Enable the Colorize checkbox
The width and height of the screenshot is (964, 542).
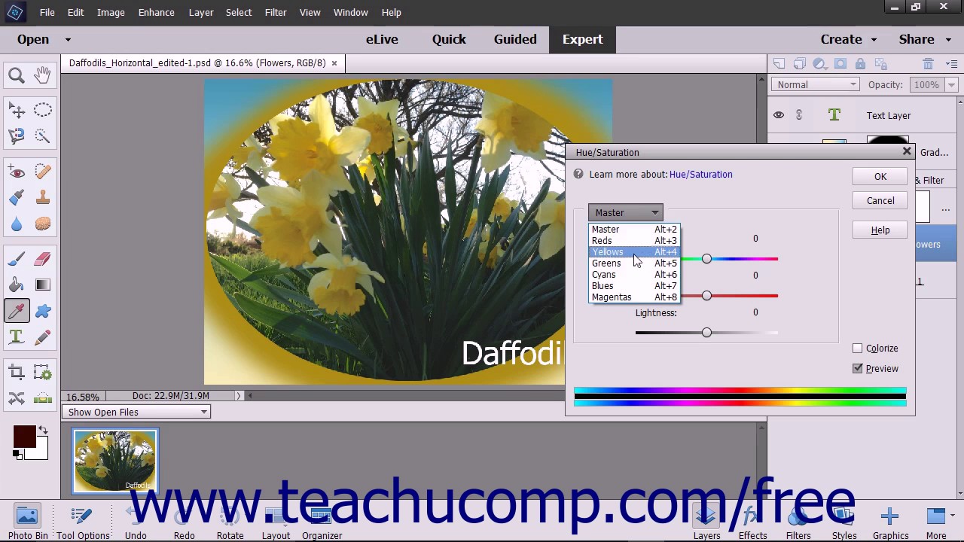857,348
